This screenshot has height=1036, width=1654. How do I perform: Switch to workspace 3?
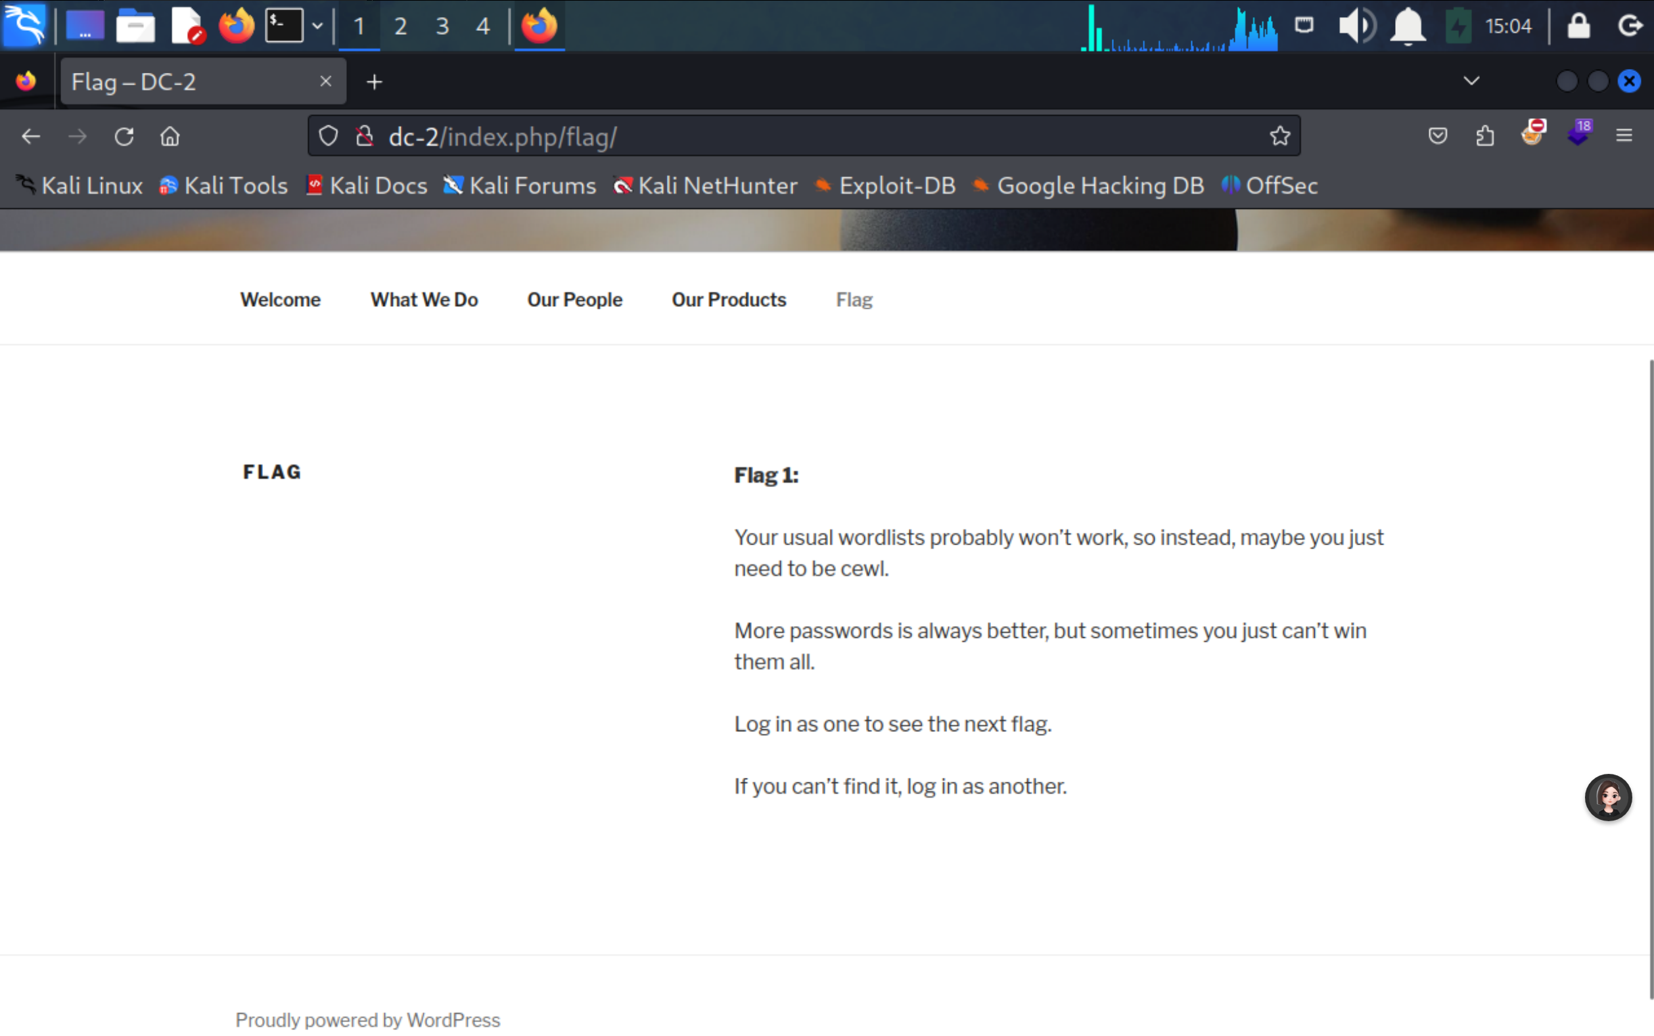click(x=442, y=26)
